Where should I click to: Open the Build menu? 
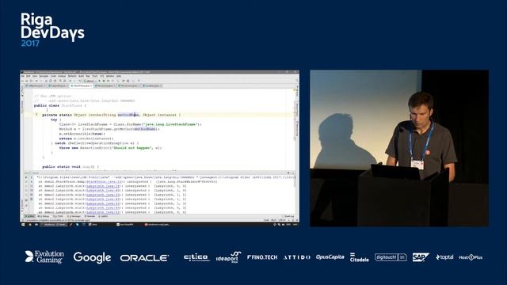coord(81,76)
